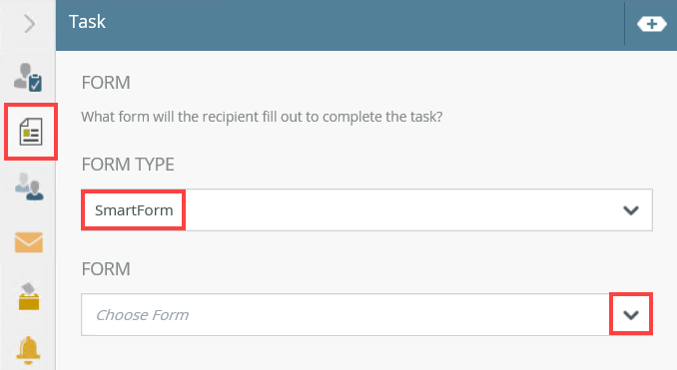Click the FORM TYPE label
The image size is (677, 370).
(128, 165)
